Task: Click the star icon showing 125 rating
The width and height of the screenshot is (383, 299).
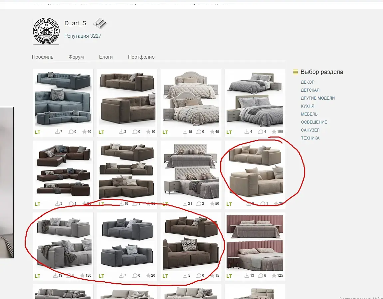Action: (x=274, y=275)
